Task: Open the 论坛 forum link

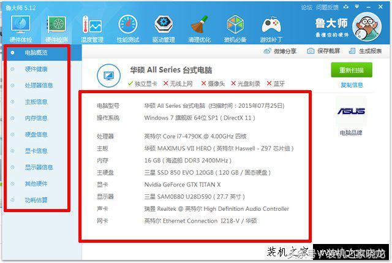Action: coord(307,7)
